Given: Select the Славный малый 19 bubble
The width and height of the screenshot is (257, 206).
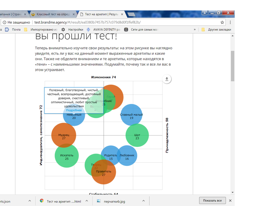Looking at the screenshot, I should [131, 115].
